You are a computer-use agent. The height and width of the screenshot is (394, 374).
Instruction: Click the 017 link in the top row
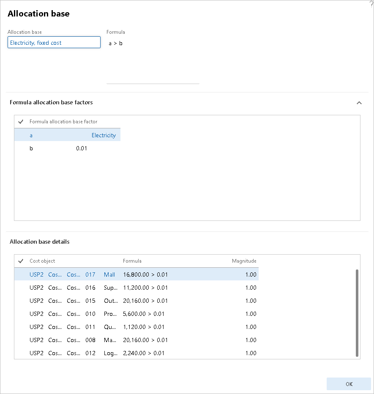pos(90,274)
